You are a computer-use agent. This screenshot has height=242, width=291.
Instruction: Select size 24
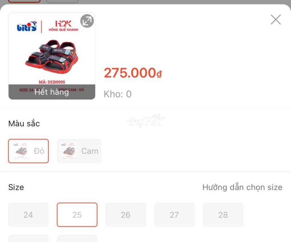(x=28, y=215)
